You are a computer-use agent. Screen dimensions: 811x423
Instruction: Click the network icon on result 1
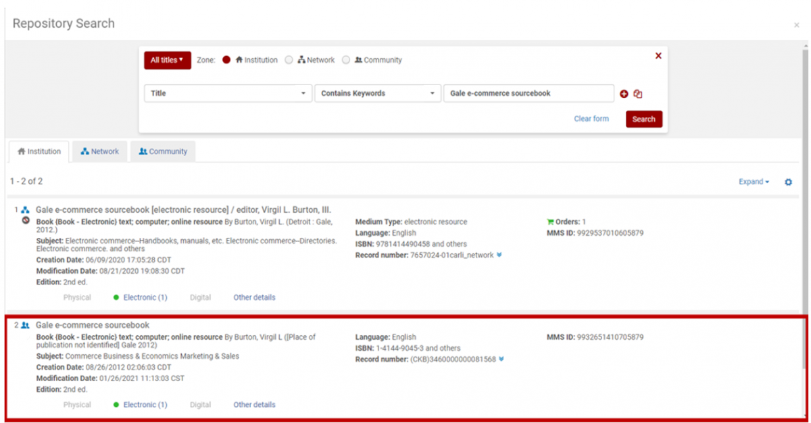(25, 210)
